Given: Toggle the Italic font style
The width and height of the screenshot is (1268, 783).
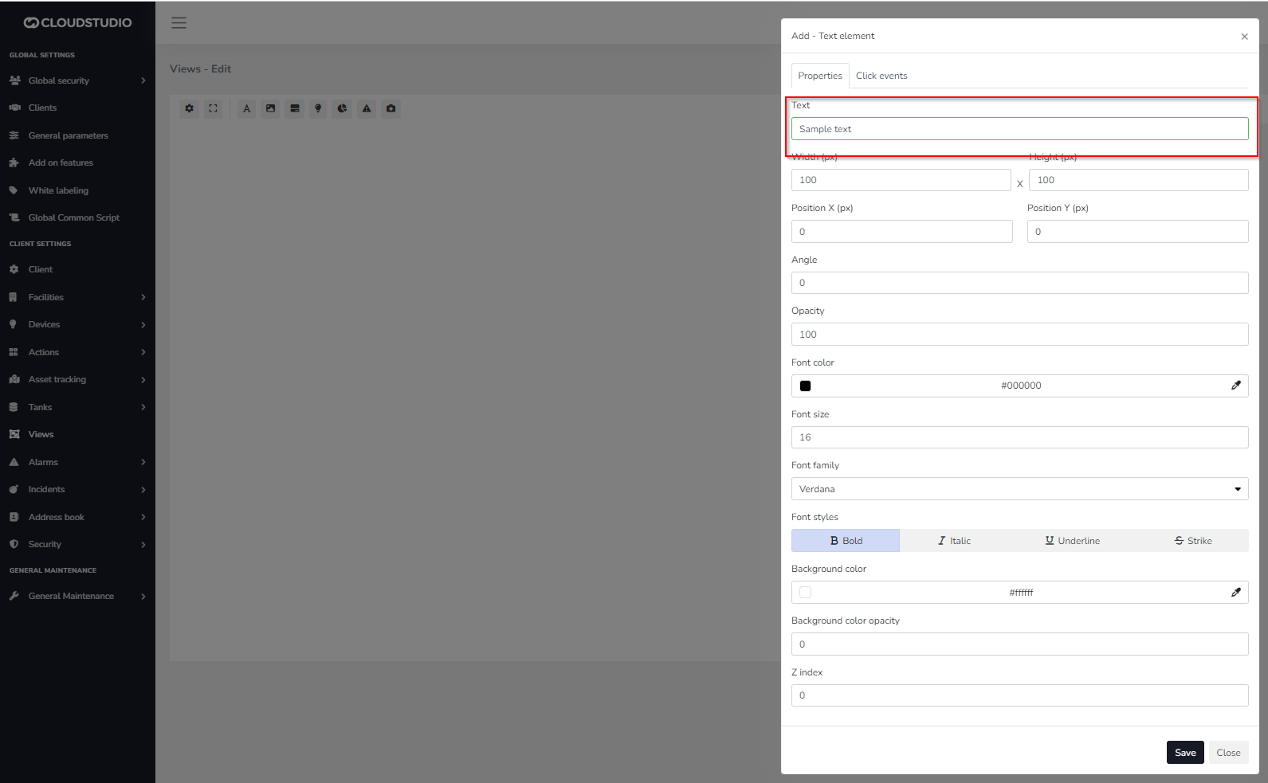Looking at the screenshot, I should (954, 541).
